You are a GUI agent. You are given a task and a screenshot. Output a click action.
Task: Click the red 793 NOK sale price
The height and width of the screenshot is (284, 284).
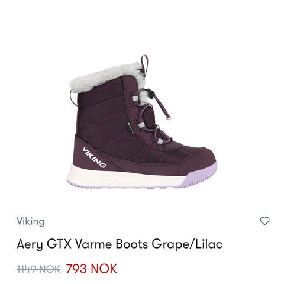(92, 269)
